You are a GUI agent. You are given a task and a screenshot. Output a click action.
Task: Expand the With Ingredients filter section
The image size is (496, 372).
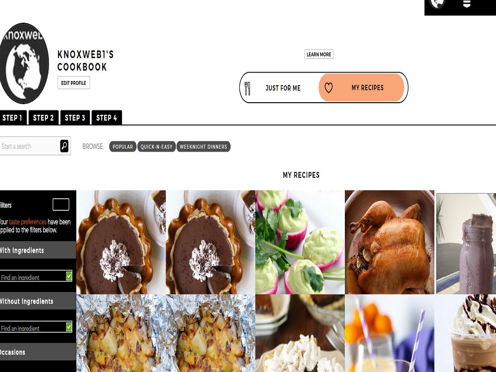coord(38,250)
